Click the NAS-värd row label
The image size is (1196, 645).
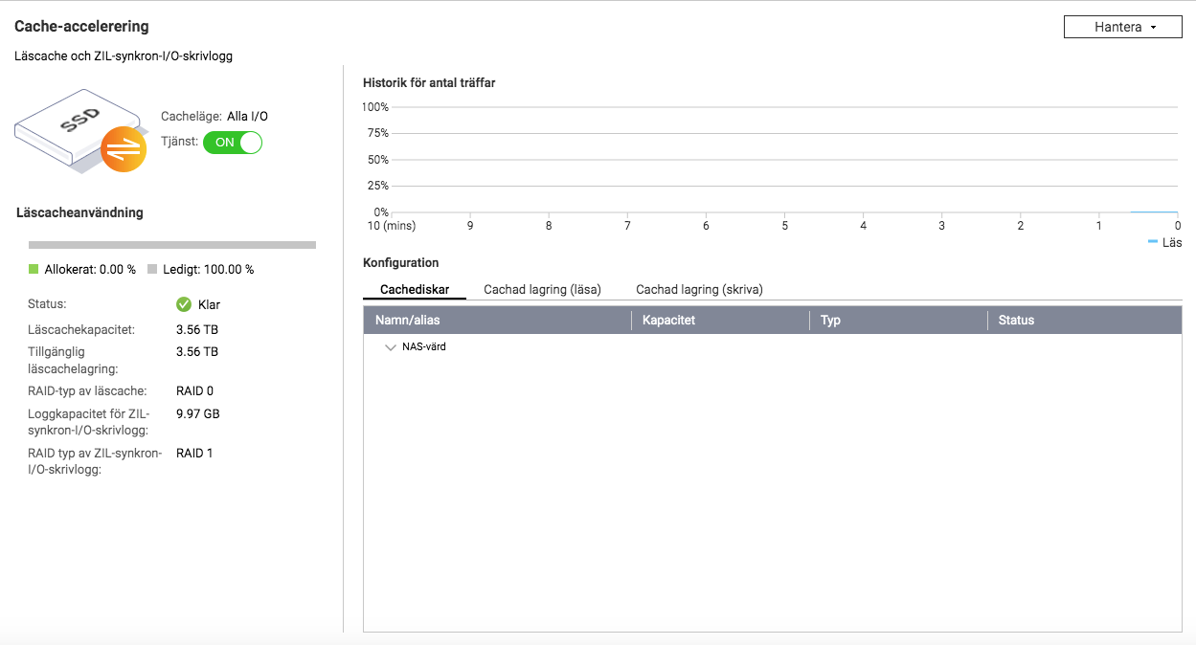click(423, 346)
